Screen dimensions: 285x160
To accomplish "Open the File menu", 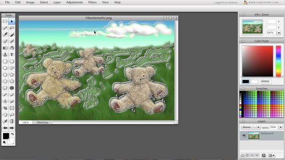I will click(x=8, y=2).
